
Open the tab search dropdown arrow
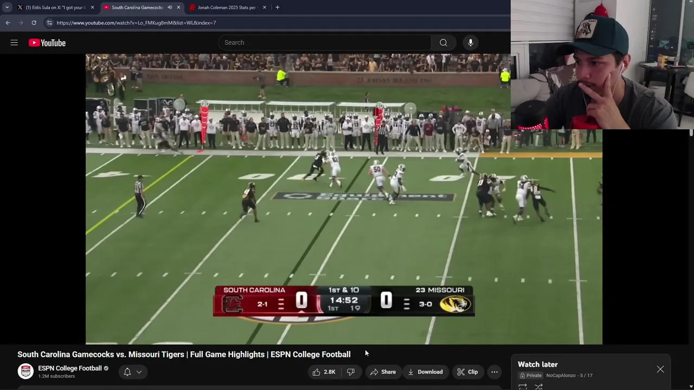pos(7,8)
